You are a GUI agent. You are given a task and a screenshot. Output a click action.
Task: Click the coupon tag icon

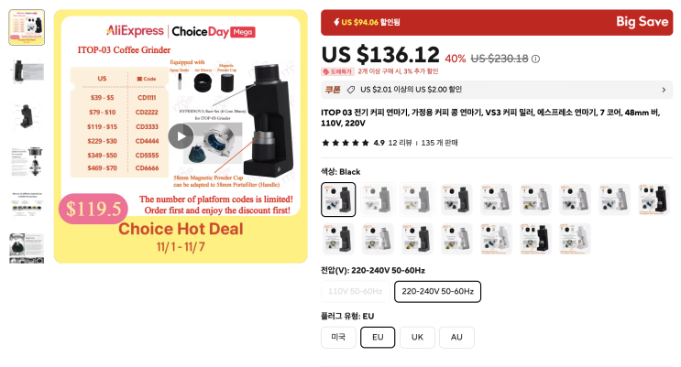point(350,90)
